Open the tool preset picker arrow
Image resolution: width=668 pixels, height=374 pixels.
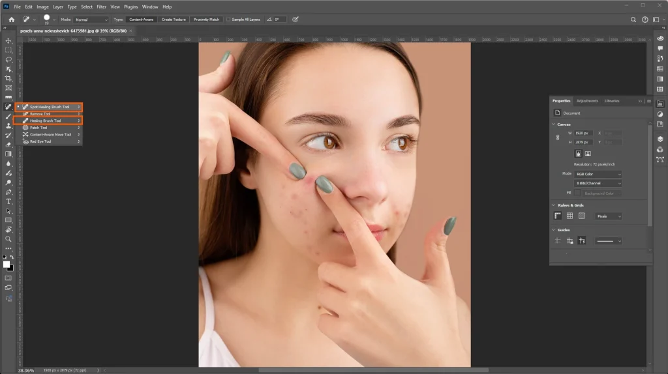click(35, 20)
